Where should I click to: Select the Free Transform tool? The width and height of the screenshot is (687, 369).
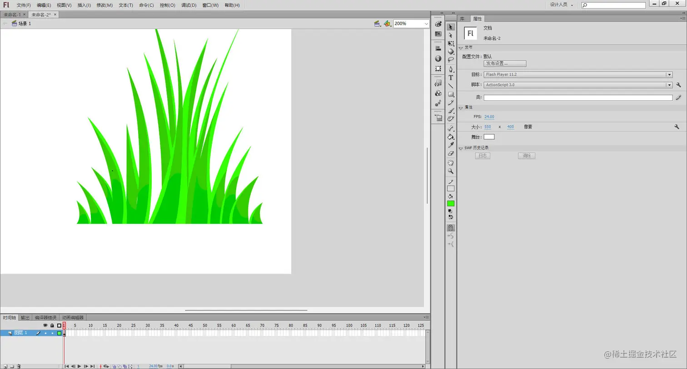(x=450, y=43)
